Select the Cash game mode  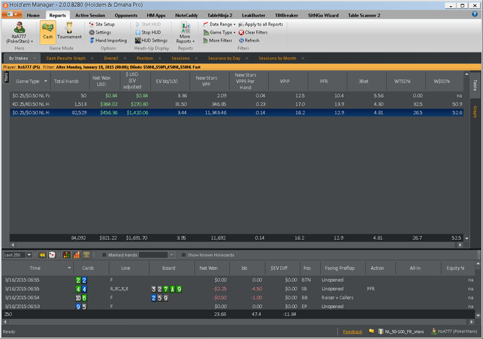click(x=48, y=32)
